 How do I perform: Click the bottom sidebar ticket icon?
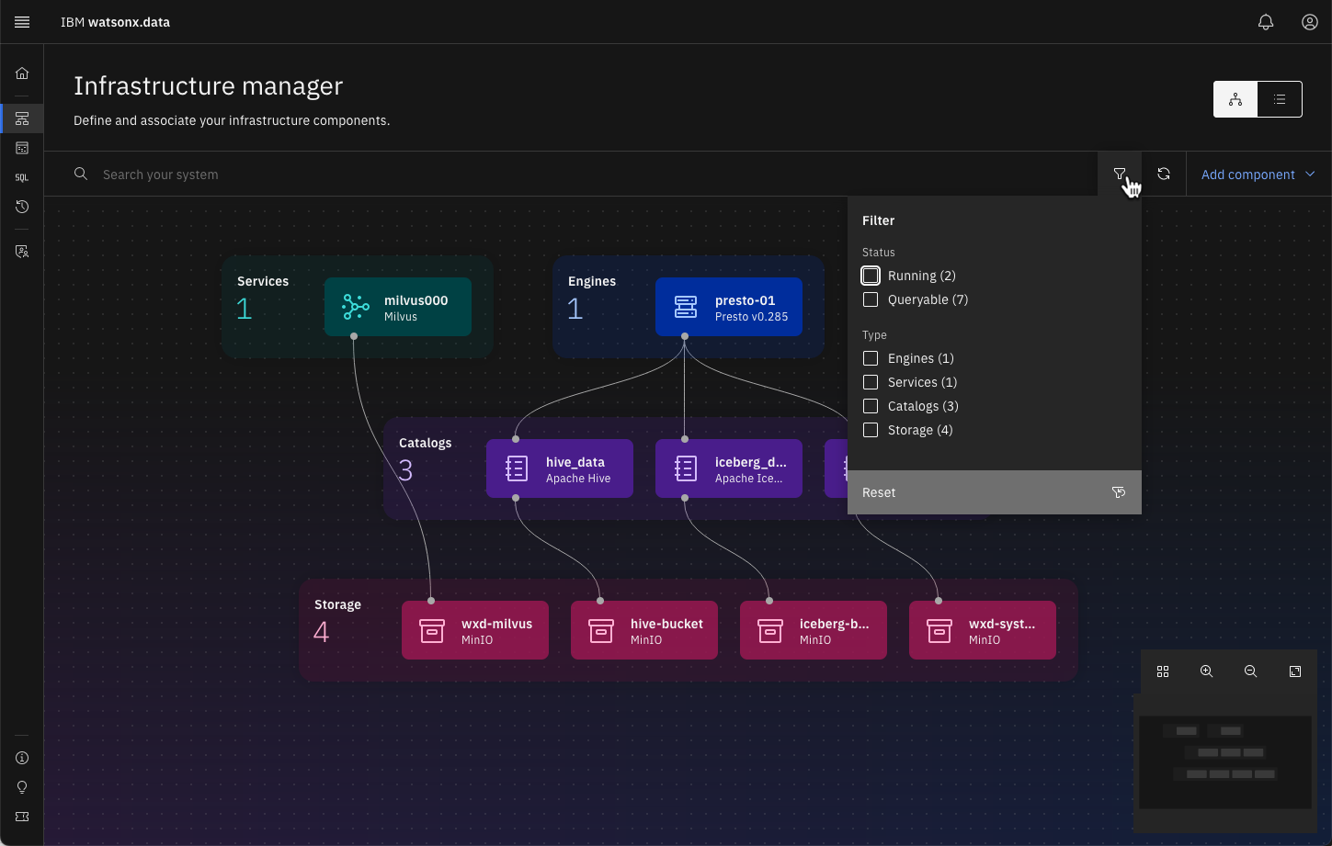22,817
